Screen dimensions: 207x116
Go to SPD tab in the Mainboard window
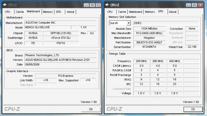coord(59,12)
